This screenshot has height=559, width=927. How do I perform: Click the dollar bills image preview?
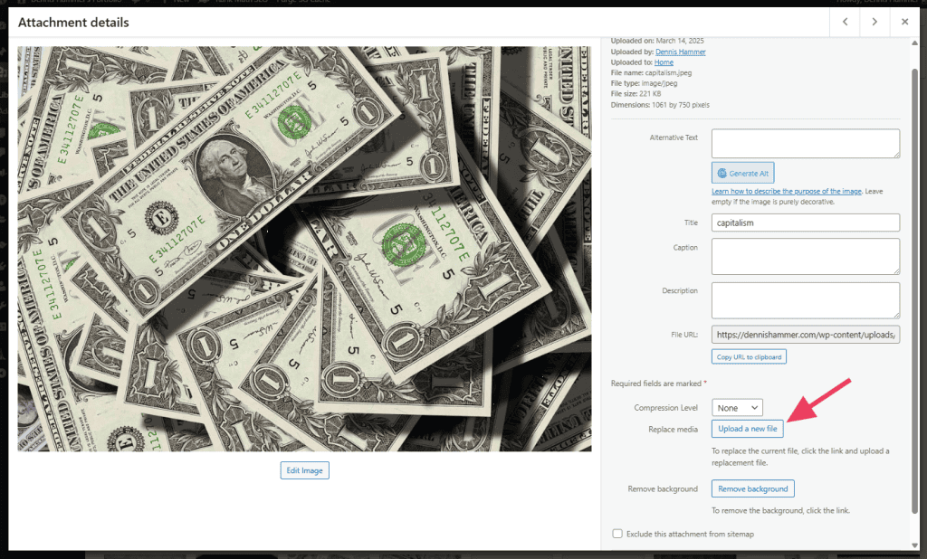click(304, 249)
